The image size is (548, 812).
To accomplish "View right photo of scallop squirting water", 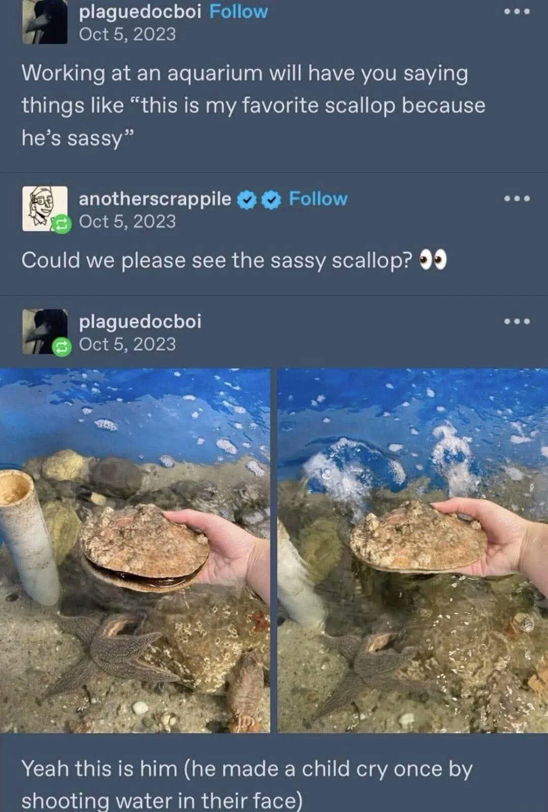I will coord(413,551).
